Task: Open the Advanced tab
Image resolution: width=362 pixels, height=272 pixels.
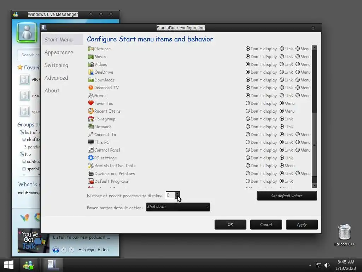Action: click(56, 78)
